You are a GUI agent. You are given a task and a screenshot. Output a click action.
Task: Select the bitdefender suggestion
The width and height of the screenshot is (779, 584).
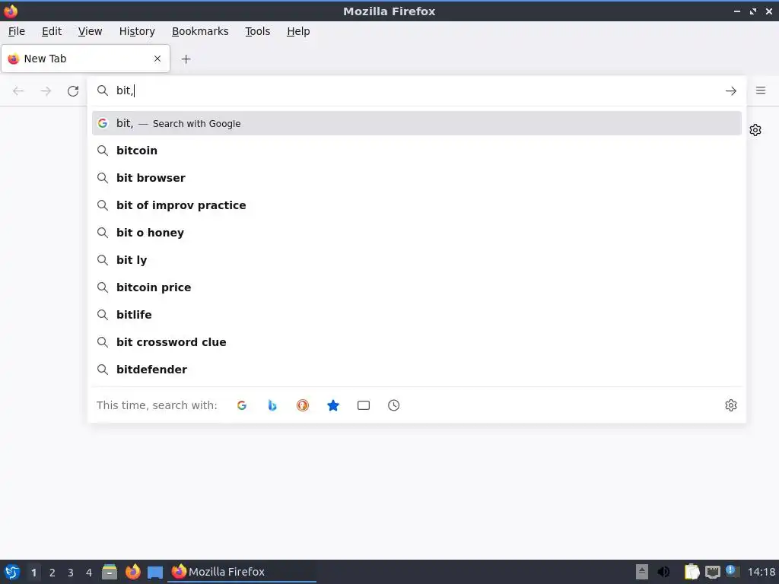416,370
